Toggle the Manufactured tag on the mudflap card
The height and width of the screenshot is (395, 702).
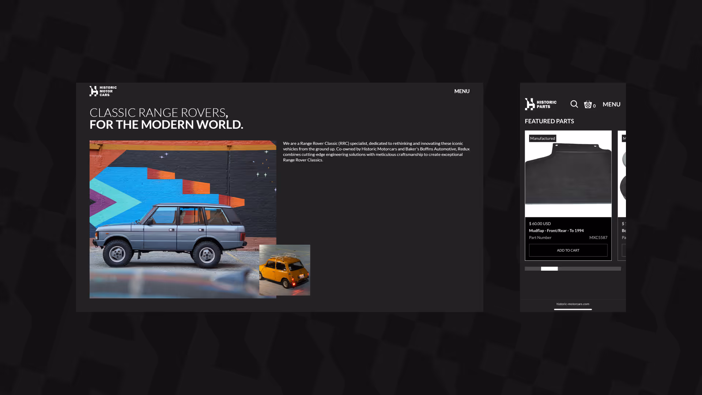542,138
